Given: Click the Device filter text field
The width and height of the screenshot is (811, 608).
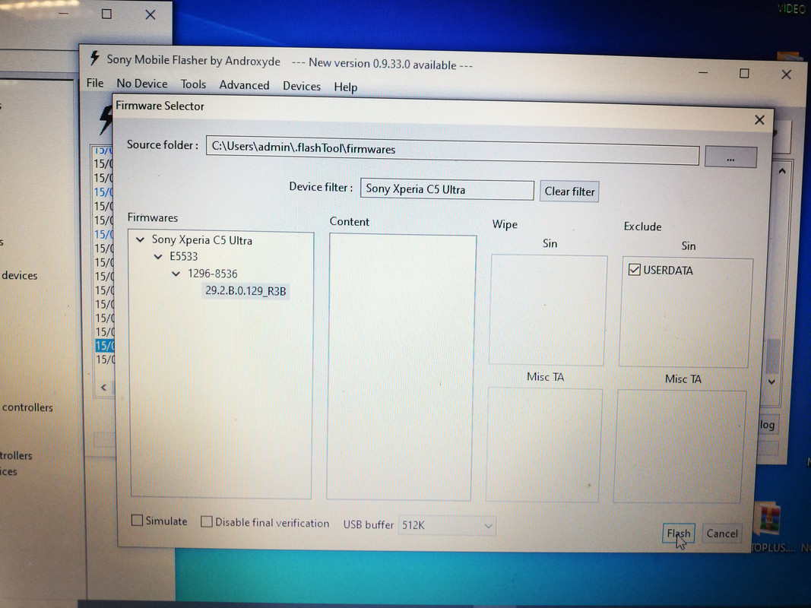Looking at the screenshot, I should click(x=447, y=189).
